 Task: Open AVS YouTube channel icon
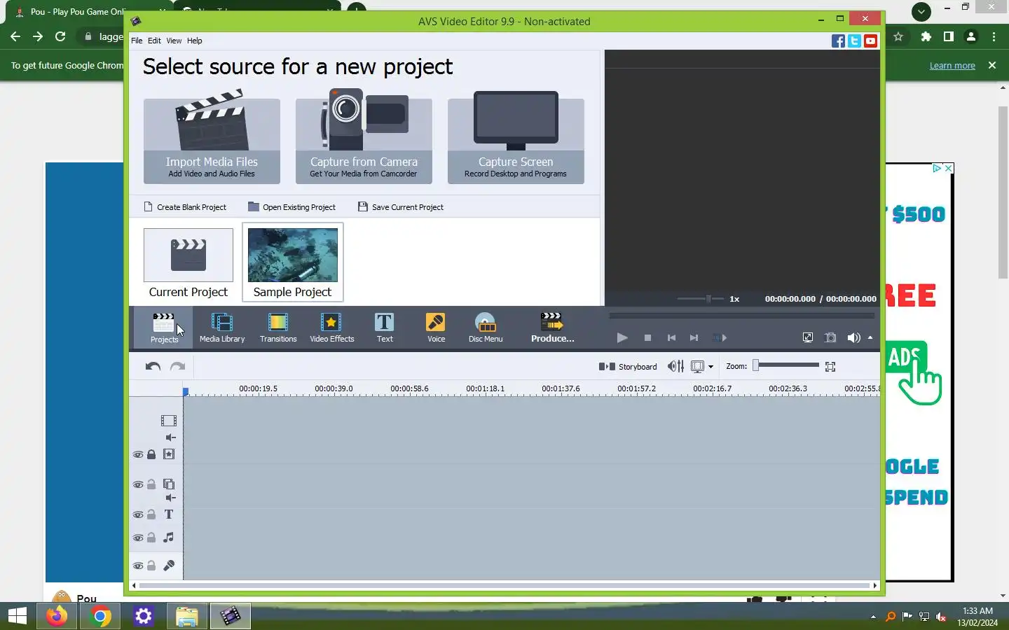click(x=870, y=41)
